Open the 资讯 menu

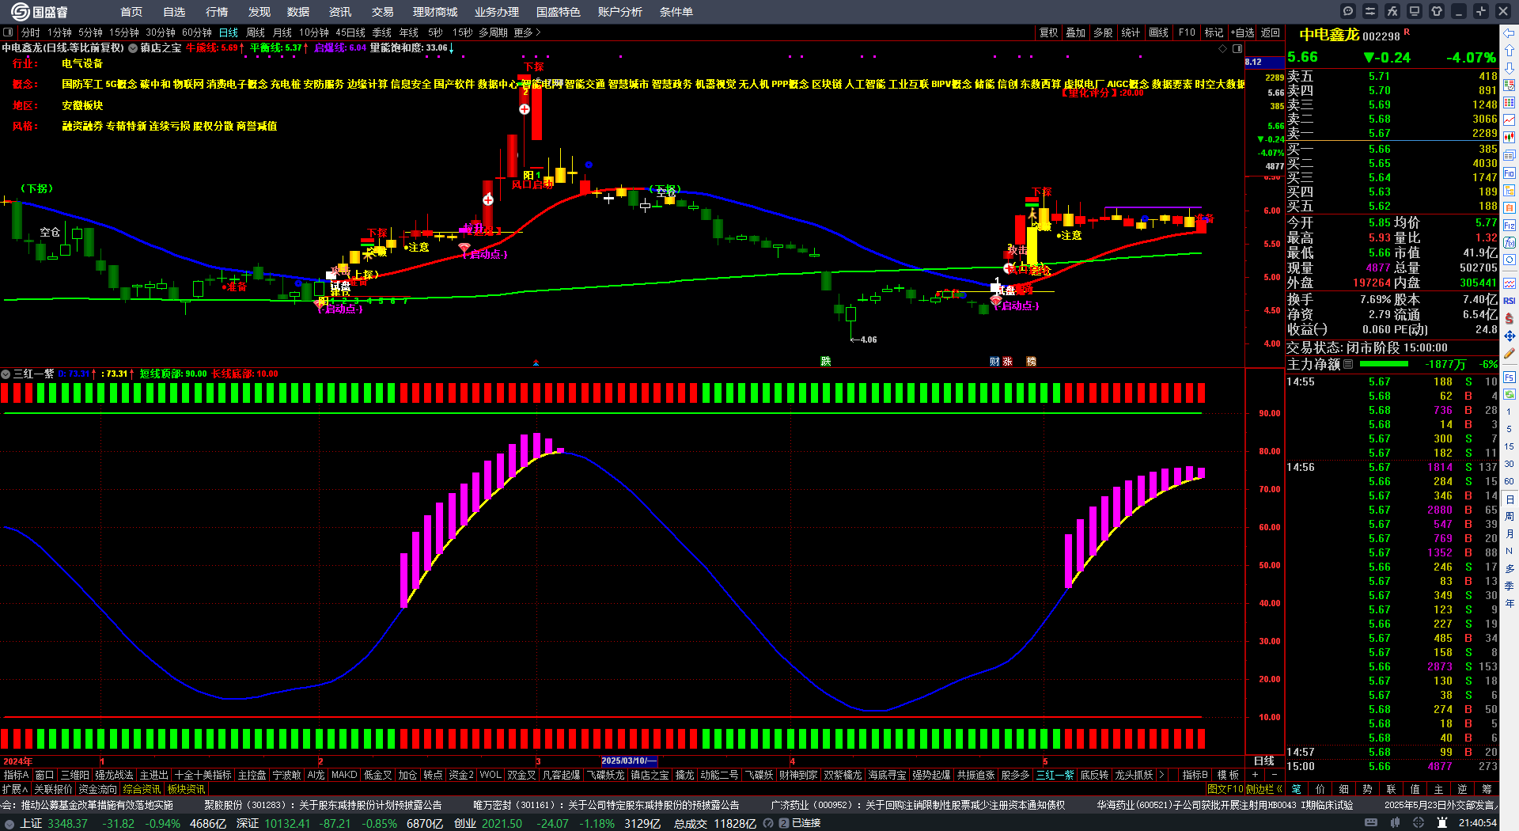pos(340,12)
